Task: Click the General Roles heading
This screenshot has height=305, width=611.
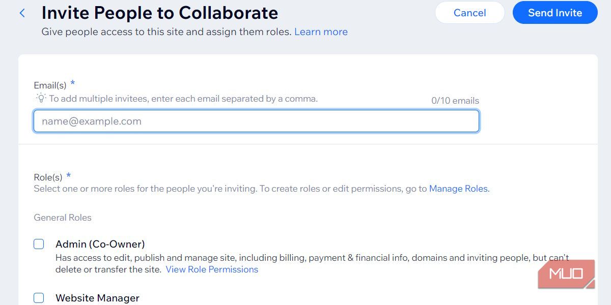Action: tap(63, 218)
